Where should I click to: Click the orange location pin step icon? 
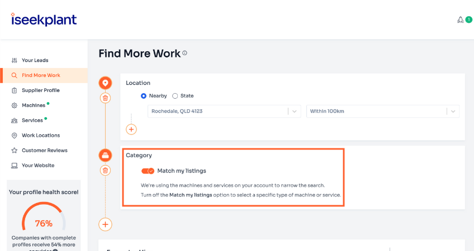point(105,84)
